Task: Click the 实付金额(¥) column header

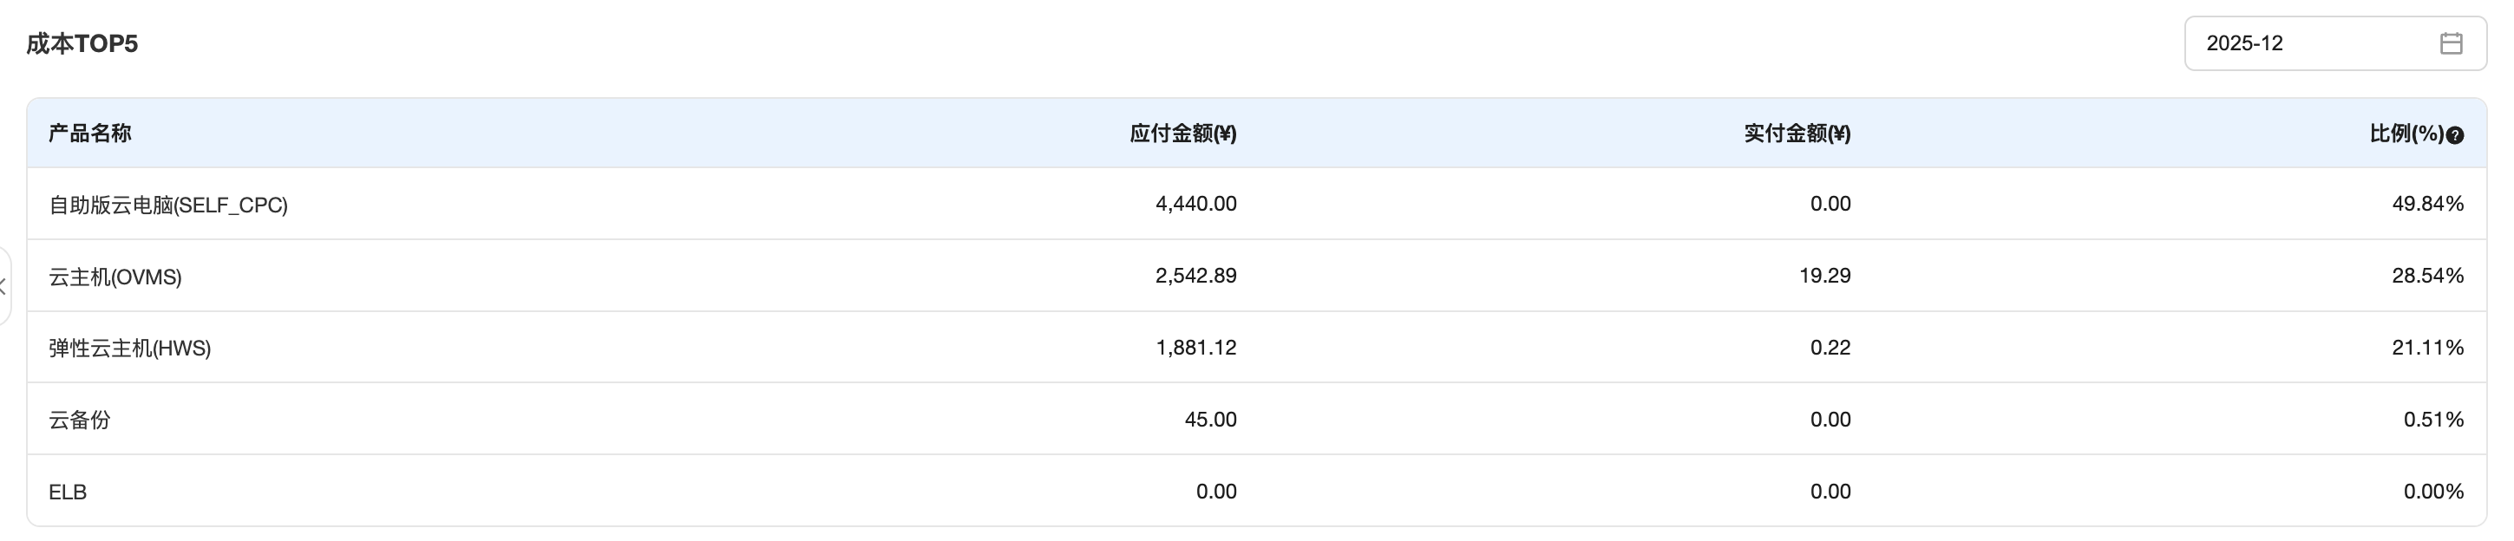Action: 1797,134
